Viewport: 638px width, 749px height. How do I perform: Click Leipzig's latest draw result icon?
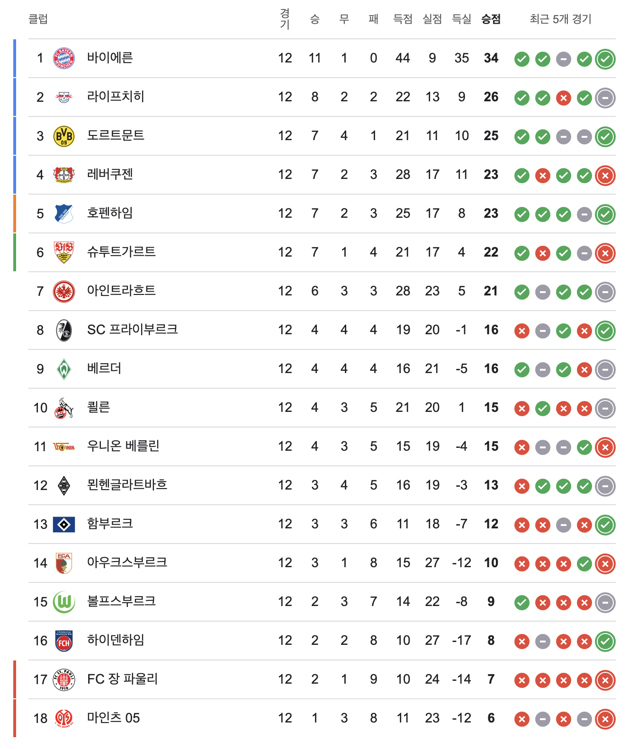click(605, 98)
